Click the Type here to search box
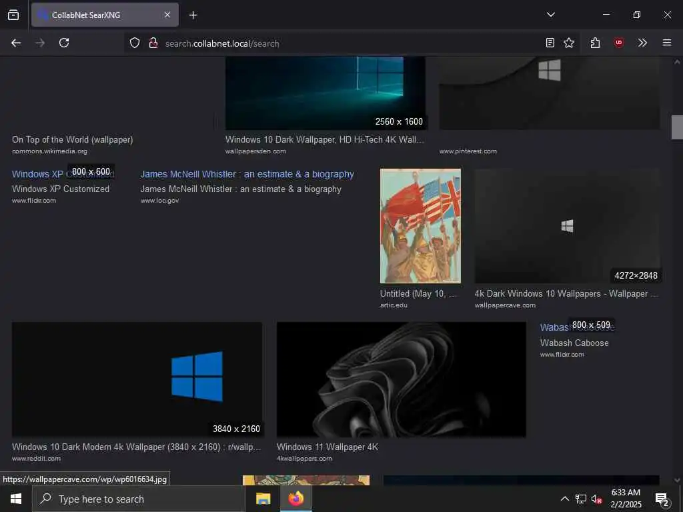683x512 pixels. 139,499
